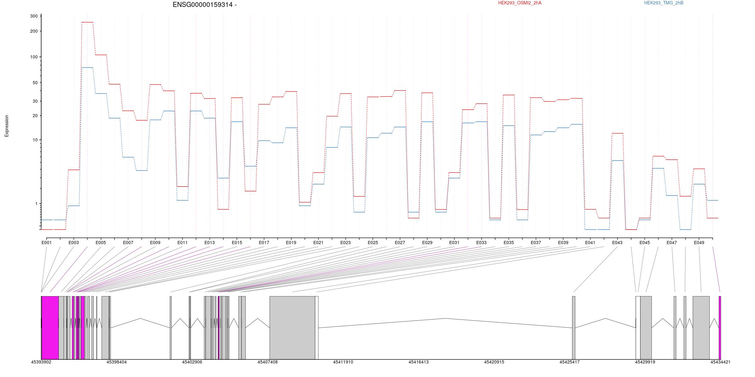This screenshot has height=377, width=755.
Task: Select exon label E047
Action: 672,243
